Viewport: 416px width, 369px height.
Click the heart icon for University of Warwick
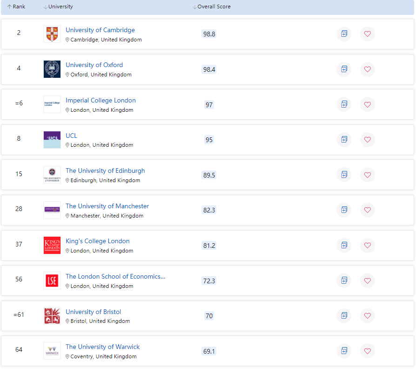click(x=367, y=351)
